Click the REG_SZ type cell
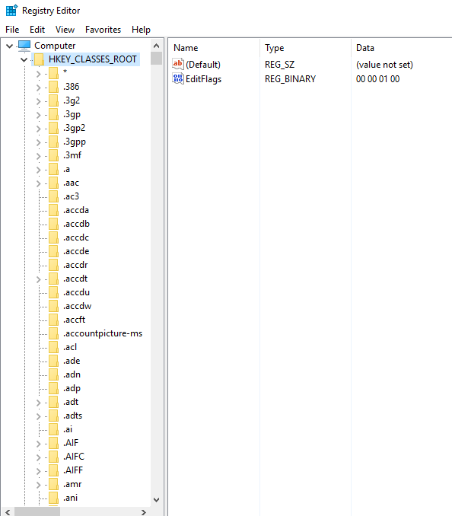 pyautogui.click(x=279, y=65)
